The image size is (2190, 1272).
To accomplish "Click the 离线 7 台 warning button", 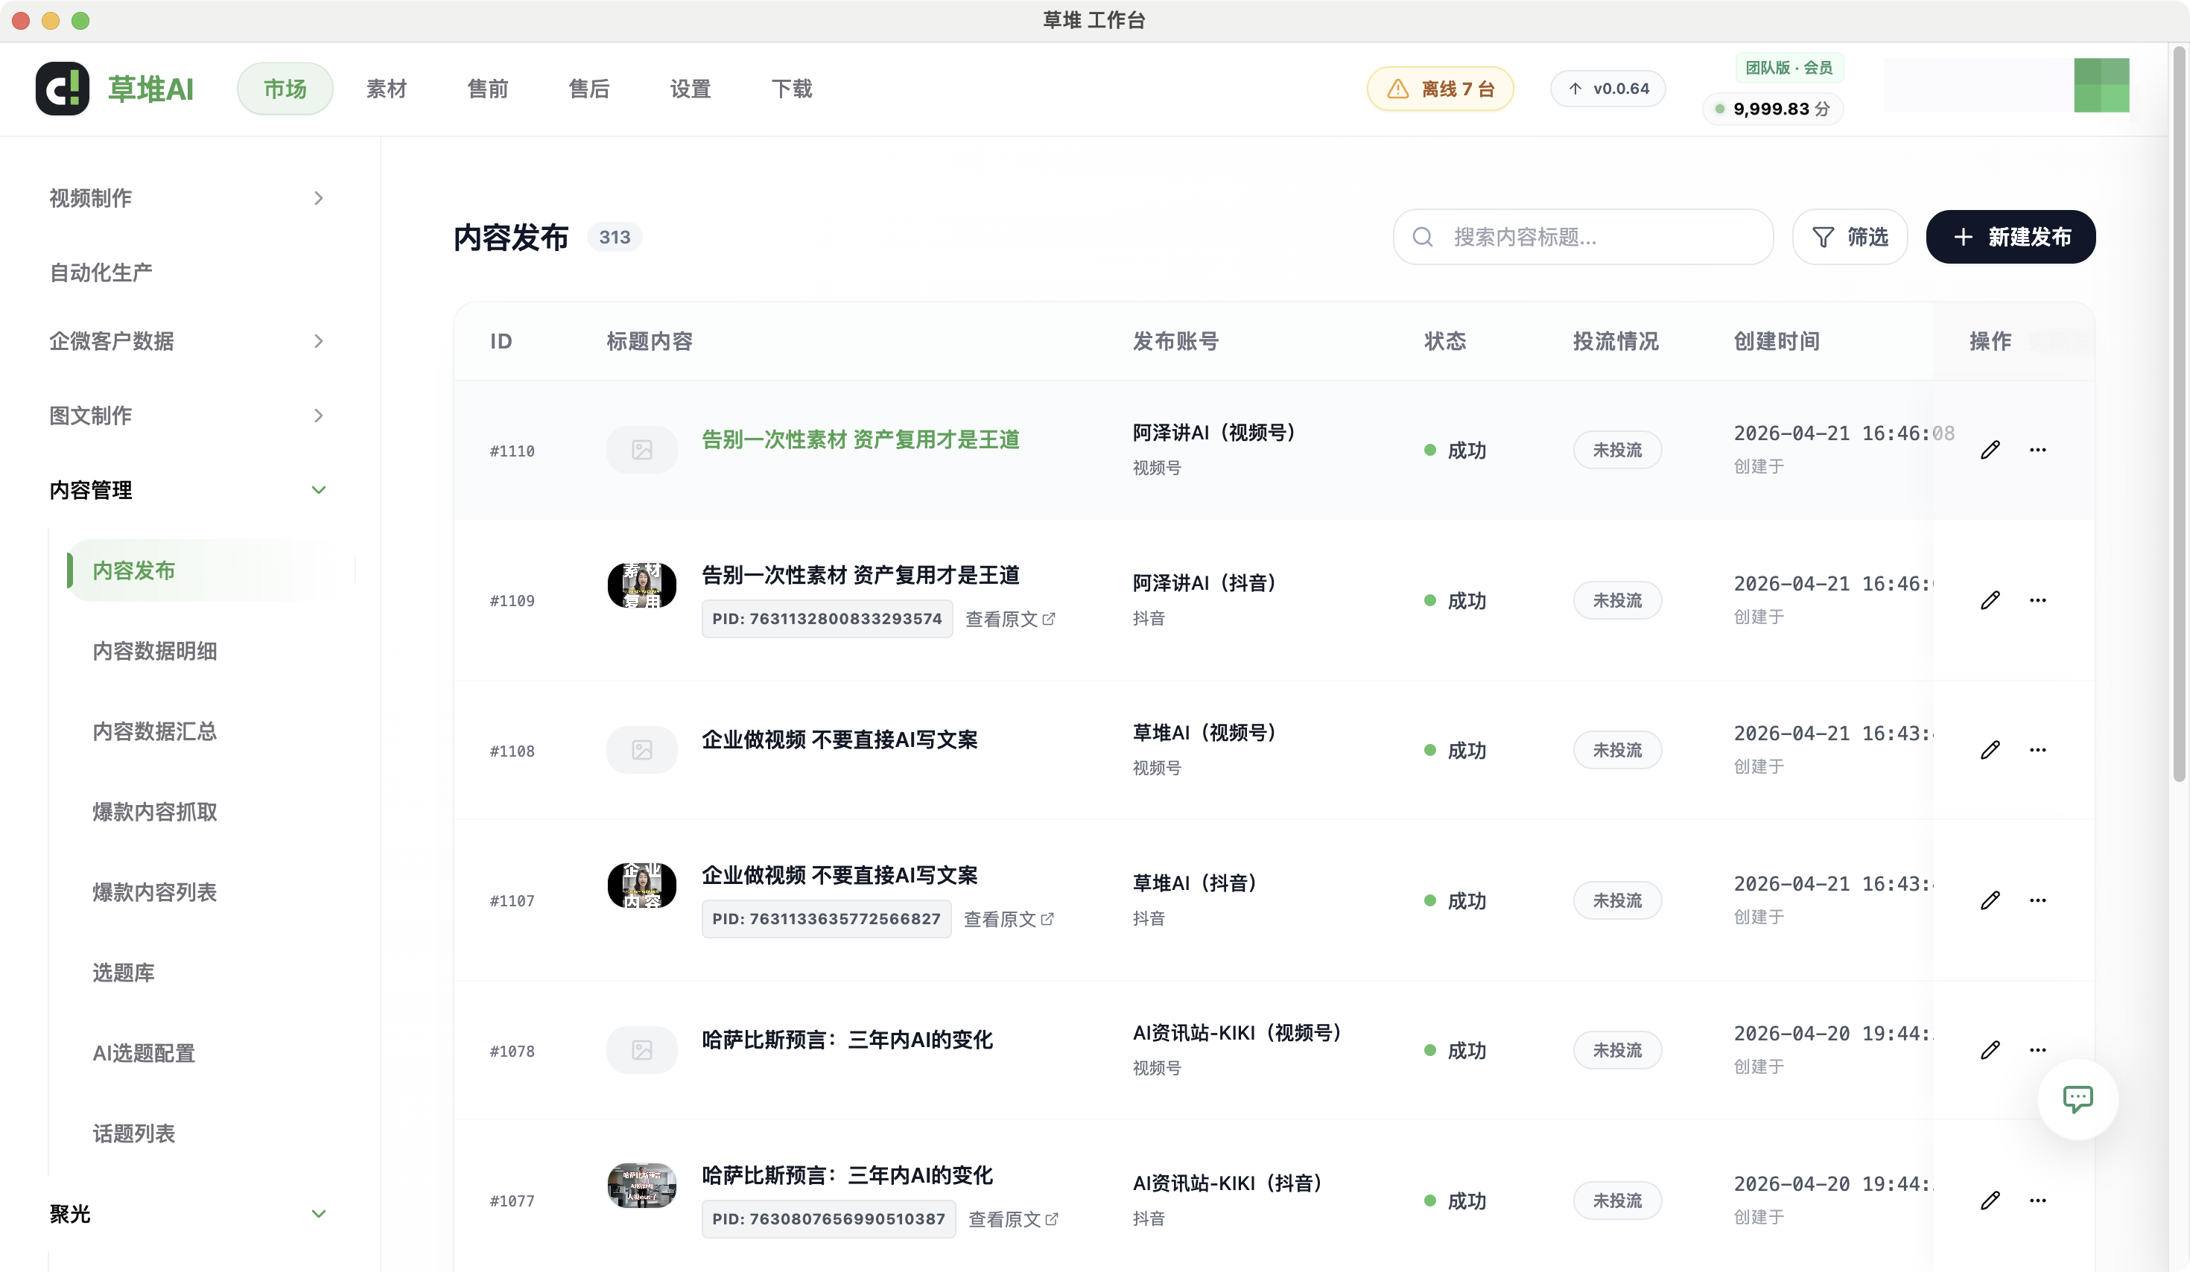I will tap(1440, 89).
